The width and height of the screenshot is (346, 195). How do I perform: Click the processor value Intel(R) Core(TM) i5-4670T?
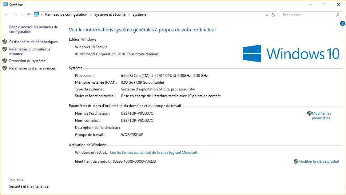[x=165, y=76]
